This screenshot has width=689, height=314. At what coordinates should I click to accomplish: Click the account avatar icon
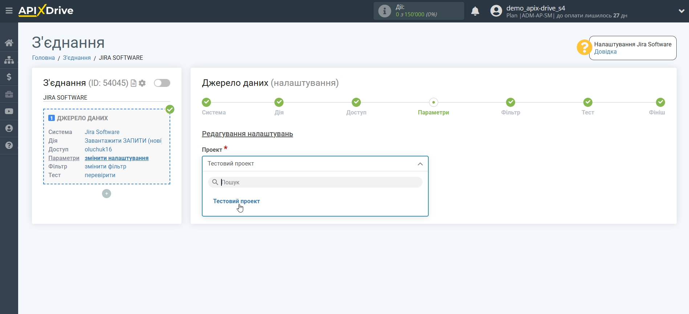pyautogui.click(x=496, y=11)
